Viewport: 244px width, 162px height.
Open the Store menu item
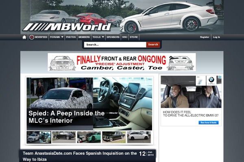[134, 37]
